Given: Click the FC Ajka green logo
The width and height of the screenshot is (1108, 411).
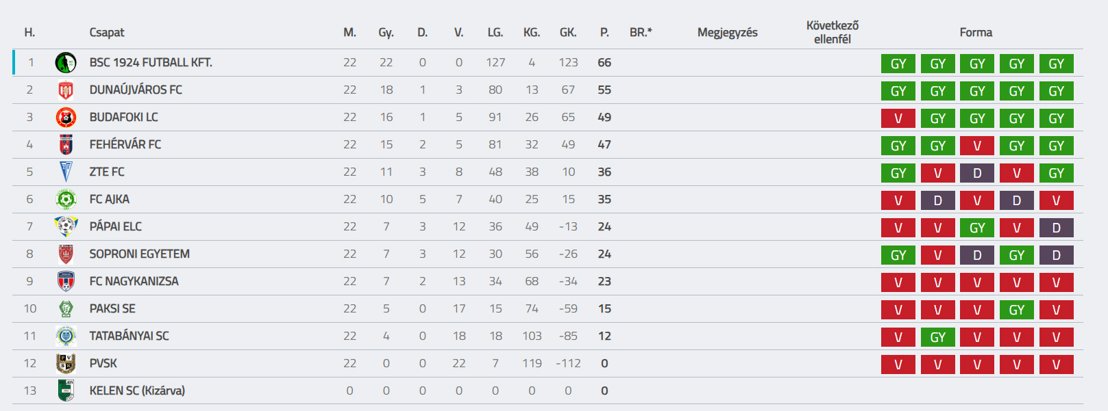Looking at the screenshot, I should 66,200.
